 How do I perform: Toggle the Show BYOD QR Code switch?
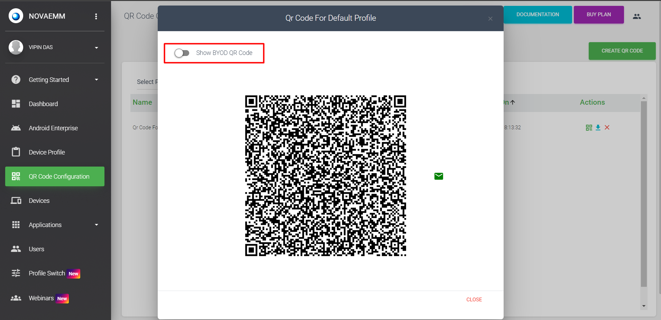click(182, 53)
